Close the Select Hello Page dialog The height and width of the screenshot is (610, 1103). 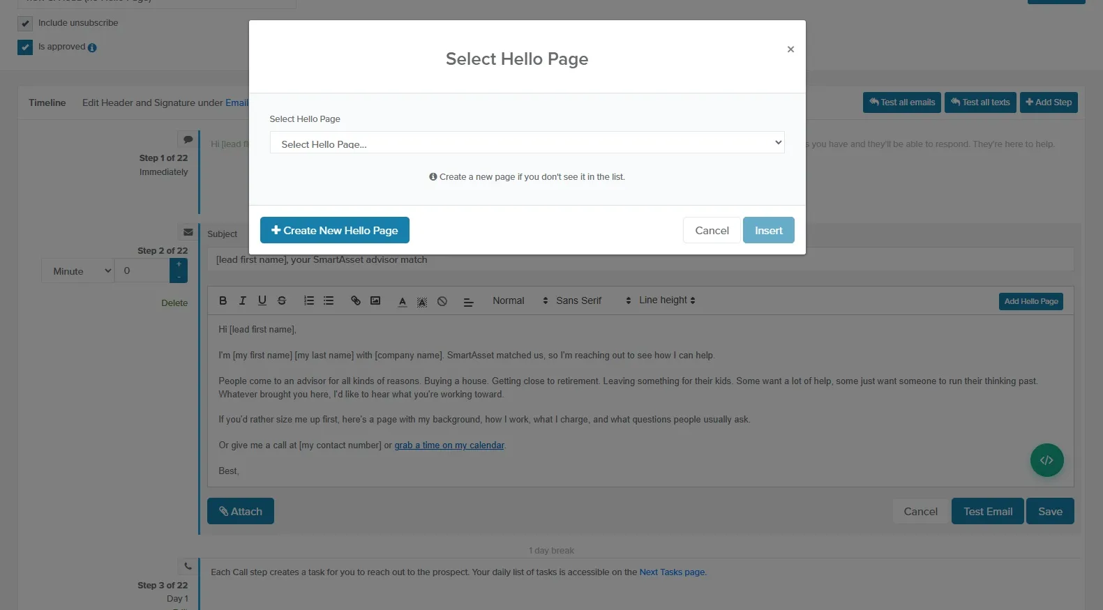pyautogui.click(x=790, y=49)
